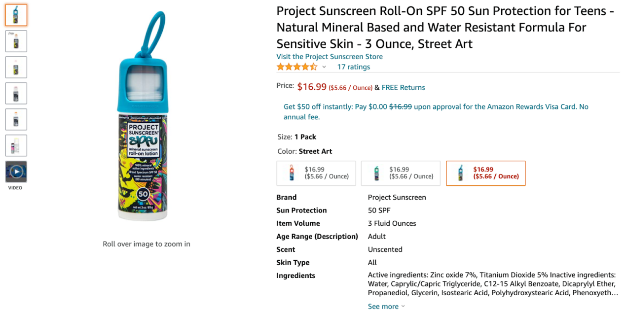Expand ingredients with See more

(x=383, y=306)
